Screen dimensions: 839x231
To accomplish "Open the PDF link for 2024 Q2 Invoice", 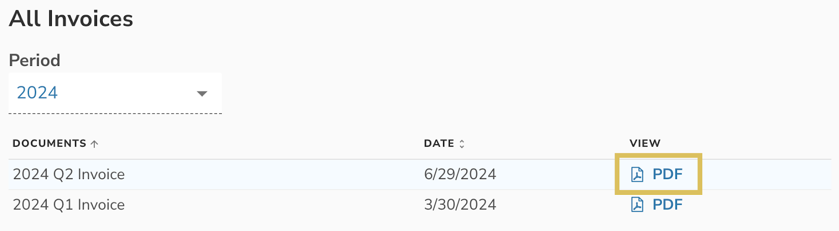I will pyautogui.click(x=667, y=174).
